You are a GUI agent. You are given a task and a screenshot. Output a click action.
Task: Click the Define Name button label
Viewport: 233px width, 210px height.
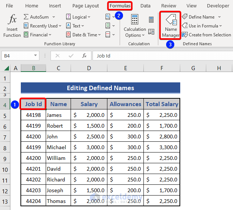[x=201, y=17]
